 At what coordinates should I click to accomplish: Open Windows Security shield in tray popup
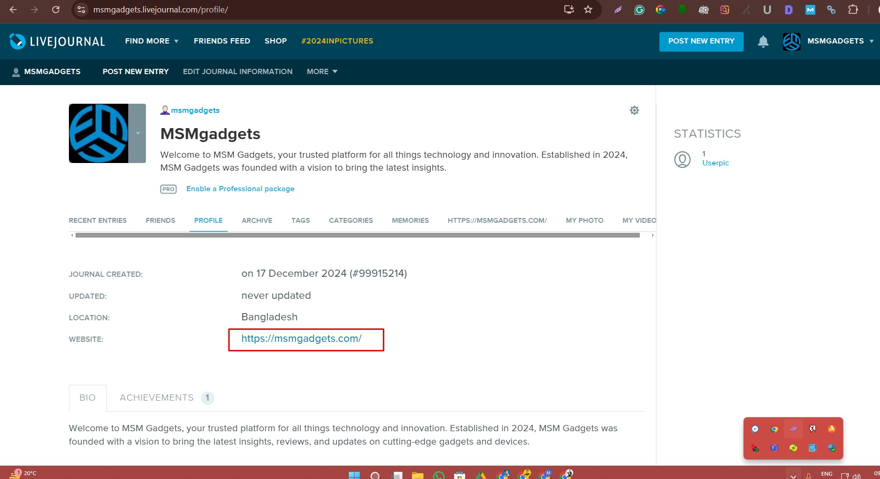832,448
